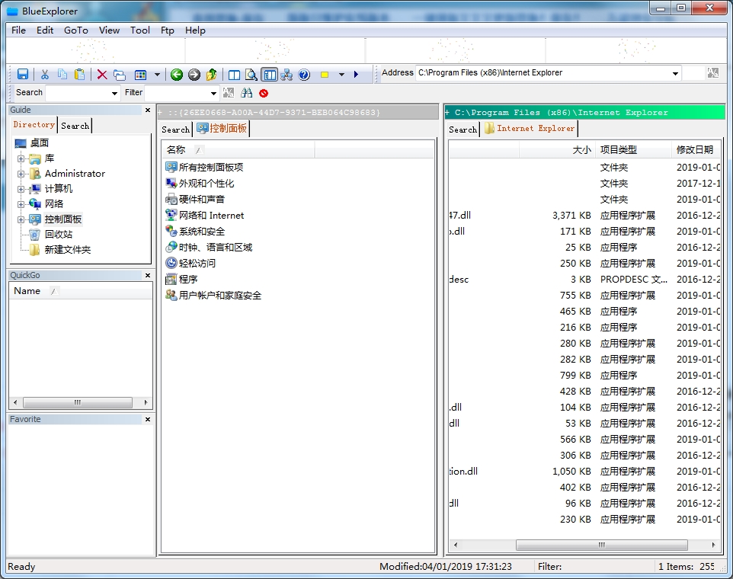Select 系统和安全 in the control panel list
This screenshot has height=579, width=733.
[201, 232]
